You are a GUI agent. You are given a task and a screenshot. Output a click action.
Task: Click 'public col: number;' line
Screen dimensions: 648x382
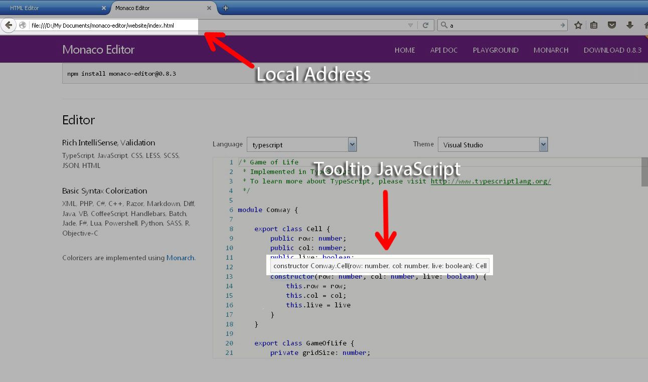pyautogui.click(x=308, y=248)
